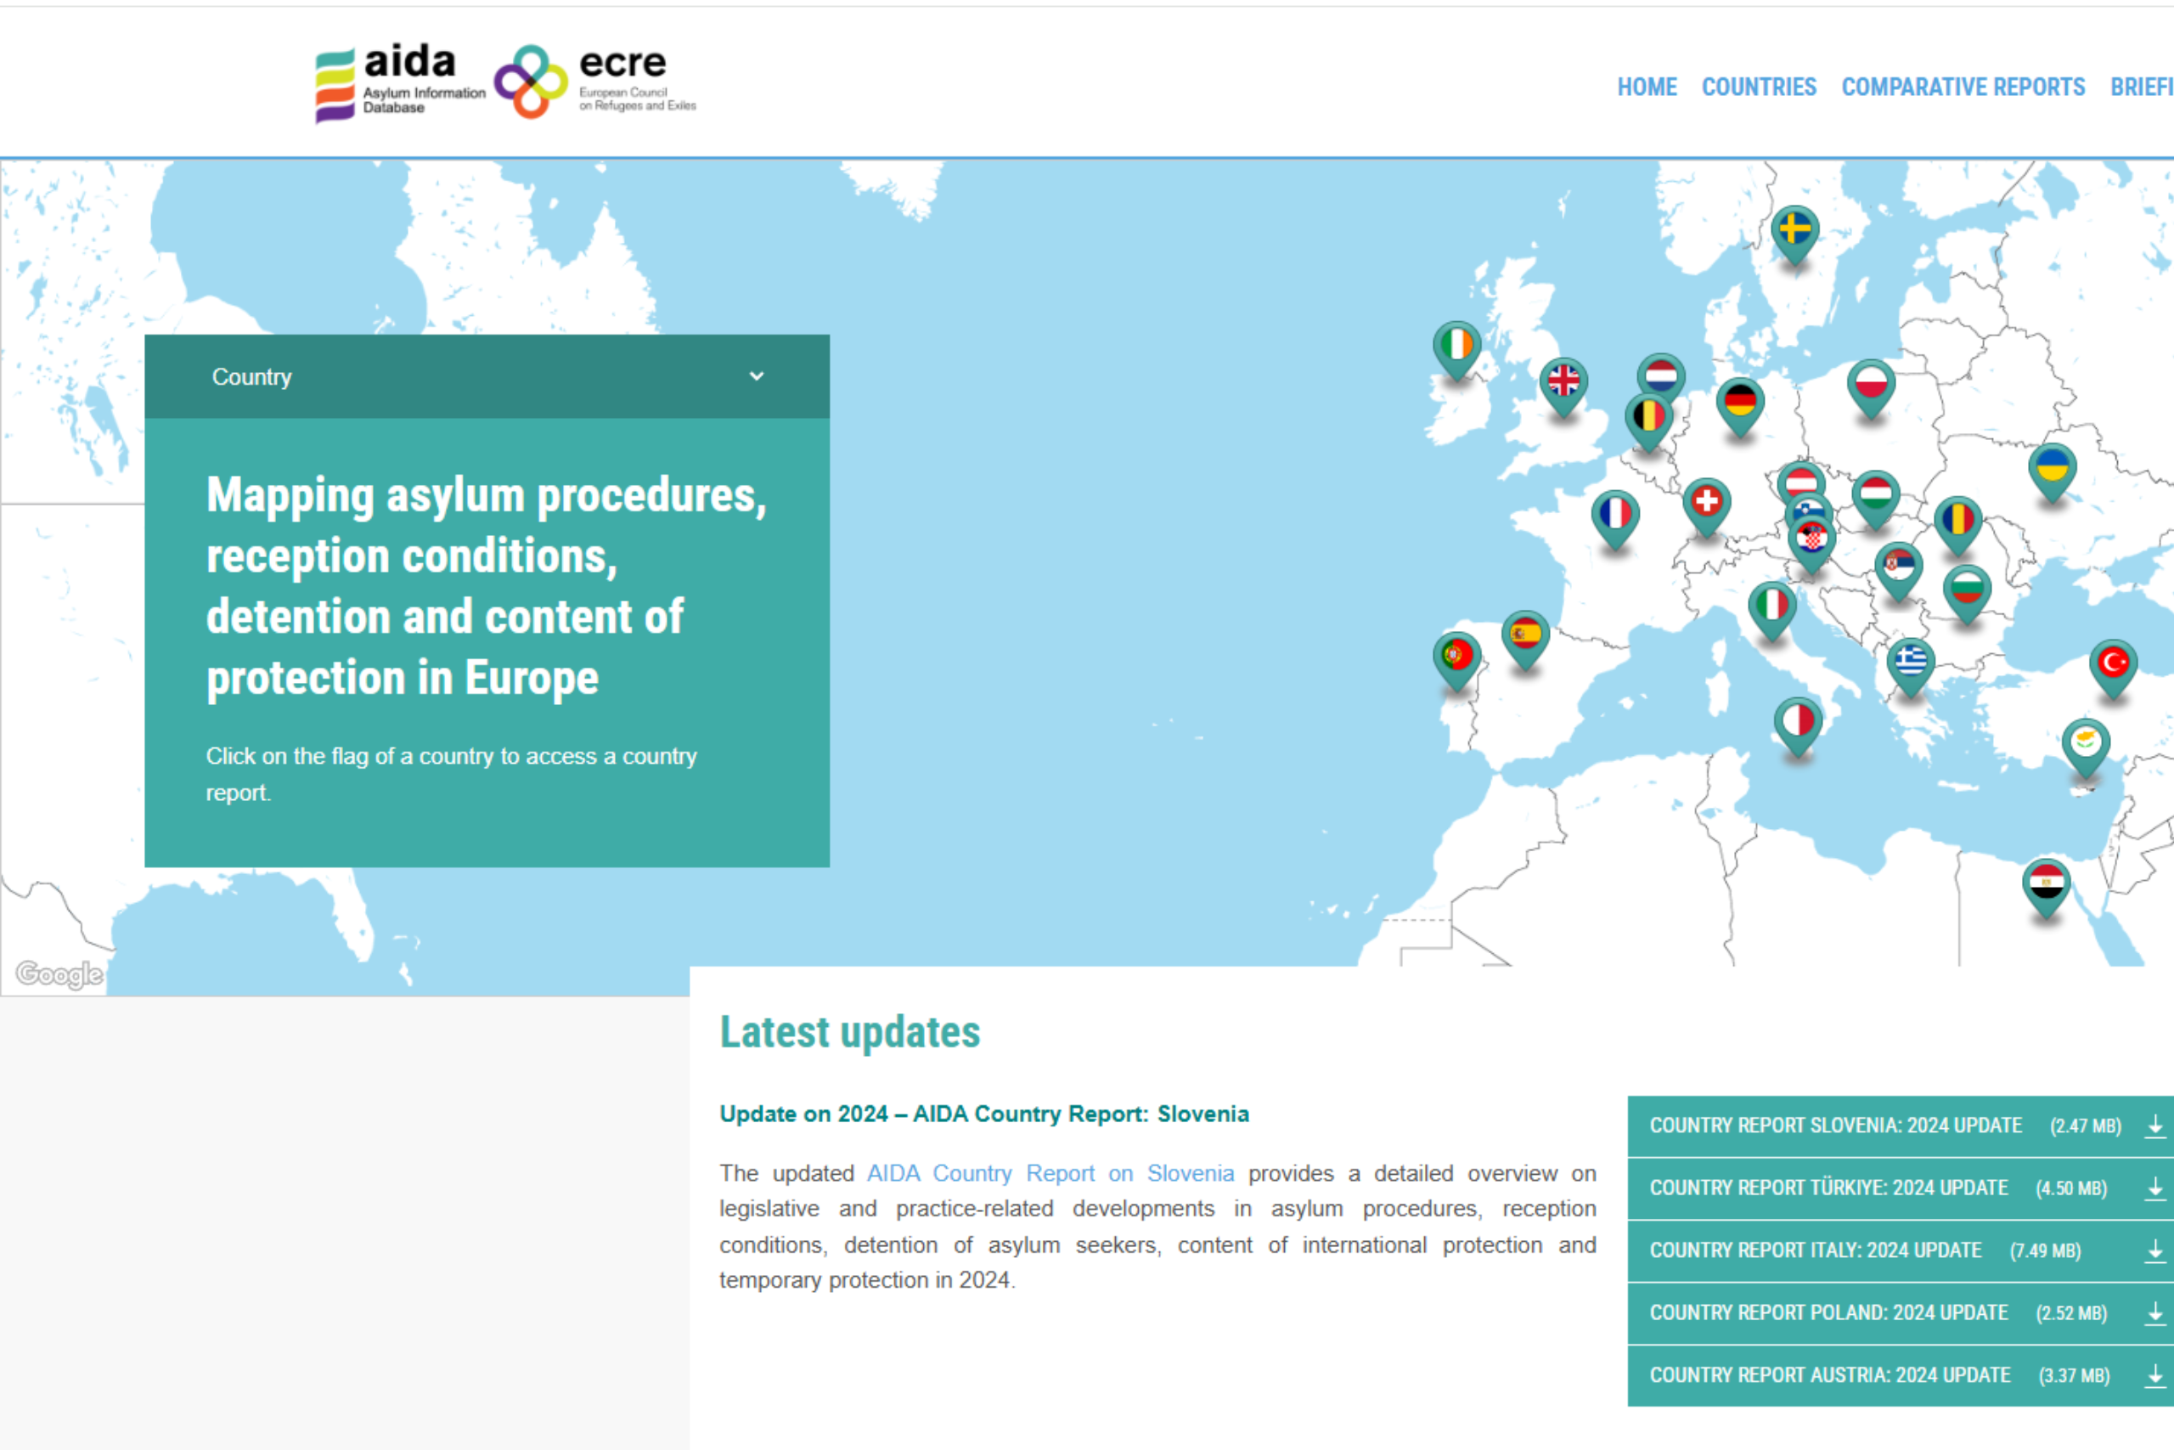Screen dimensions: 2174x1450
Task: Open AIDA Country Report on Slovenia link
Action: 1050,1173
